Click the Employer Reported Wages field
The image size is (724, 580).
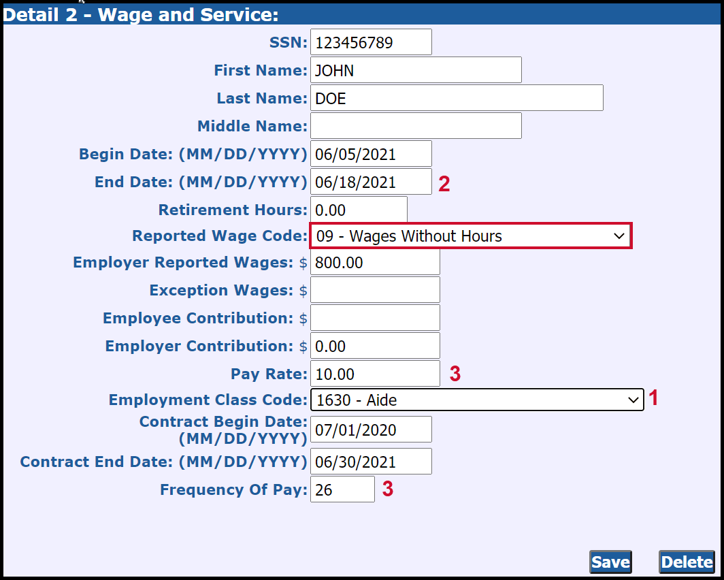tap(375, 262)
